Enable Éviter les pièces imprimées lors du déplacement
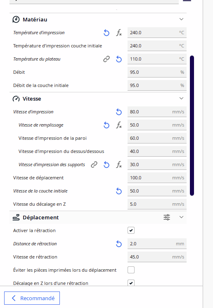 [x=131, y=270]
